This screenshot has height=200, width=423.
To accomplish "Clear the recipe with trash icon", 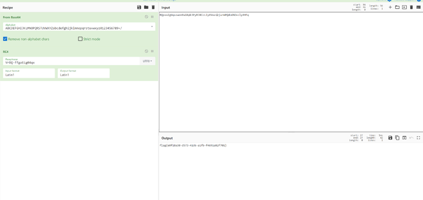I will click(153, 7).
